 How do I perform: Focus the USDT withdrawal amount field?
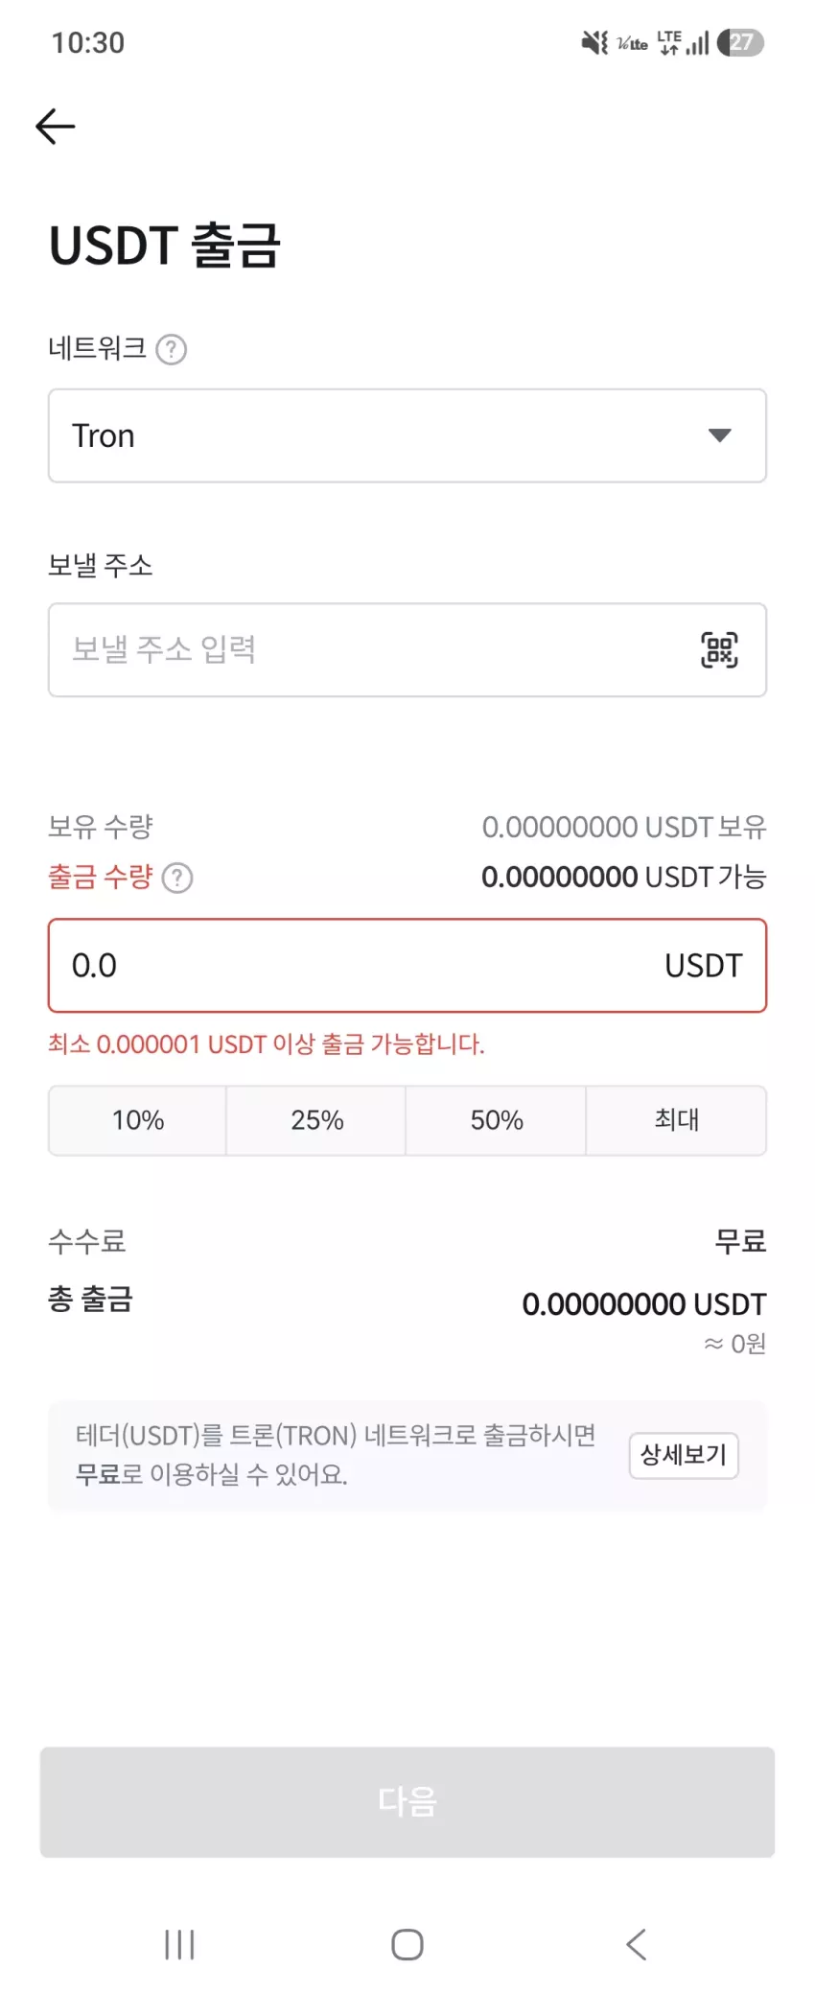click(407, 966)
